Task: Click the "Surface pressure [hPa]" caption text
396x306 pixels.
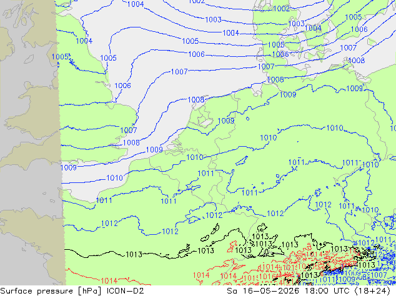Action: (x=51, y=291)
